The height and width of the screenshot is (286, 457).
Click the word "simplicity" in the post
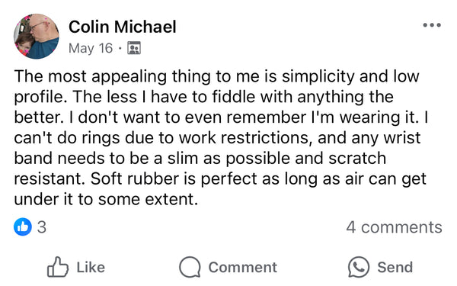tap(318, 77)
